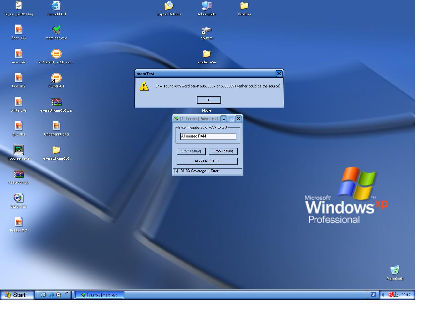Image resolution: width=424 pixels, height=318 pixels.
Task: Click the Stop Testing button
Action: [x=223, y=151]
